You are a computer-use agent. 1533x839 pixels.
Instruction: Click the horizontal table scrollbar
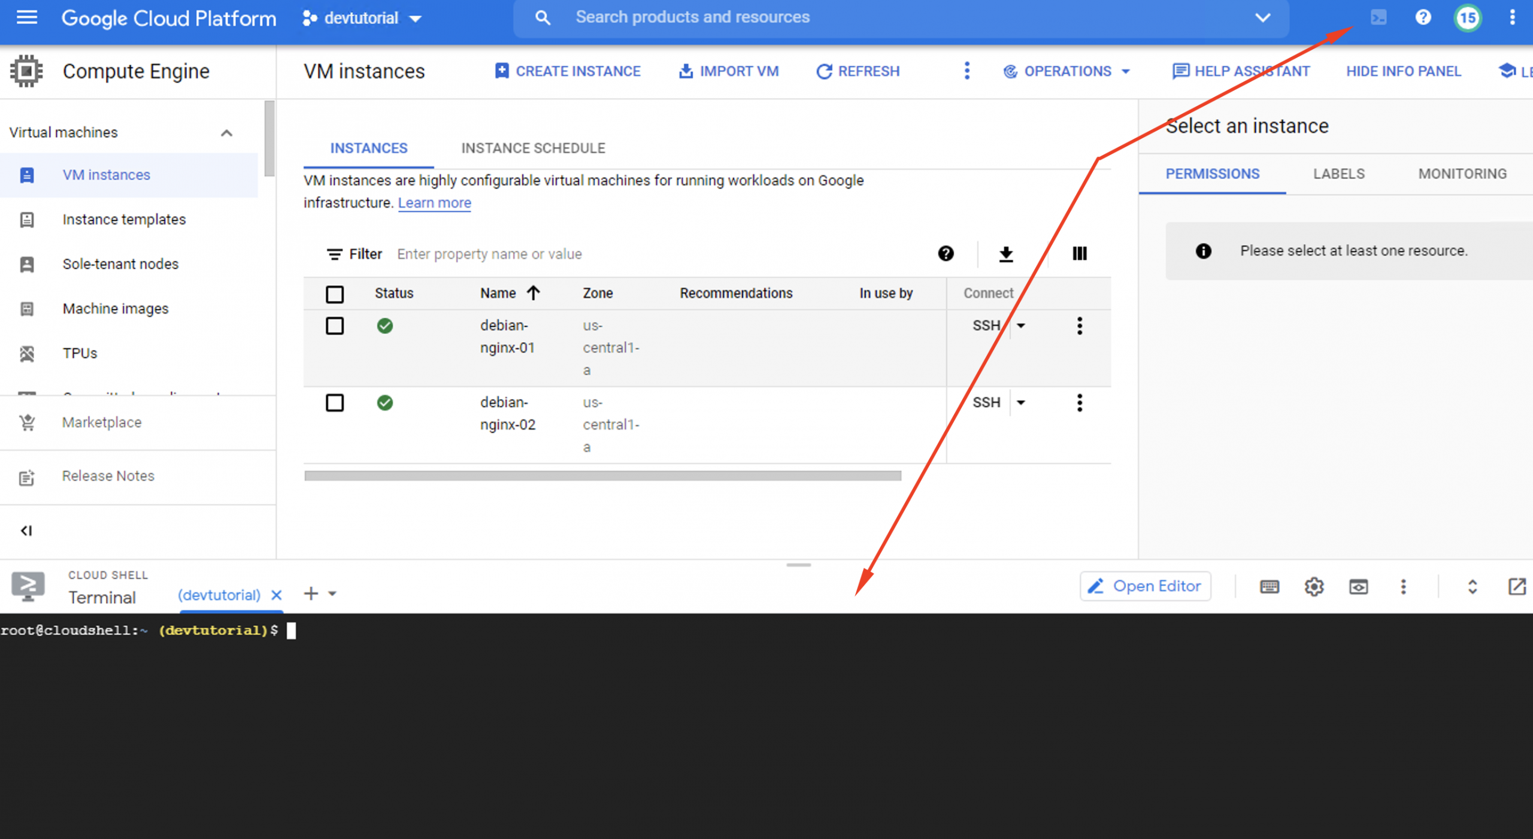pyautogui.click(x=602, y=475)
